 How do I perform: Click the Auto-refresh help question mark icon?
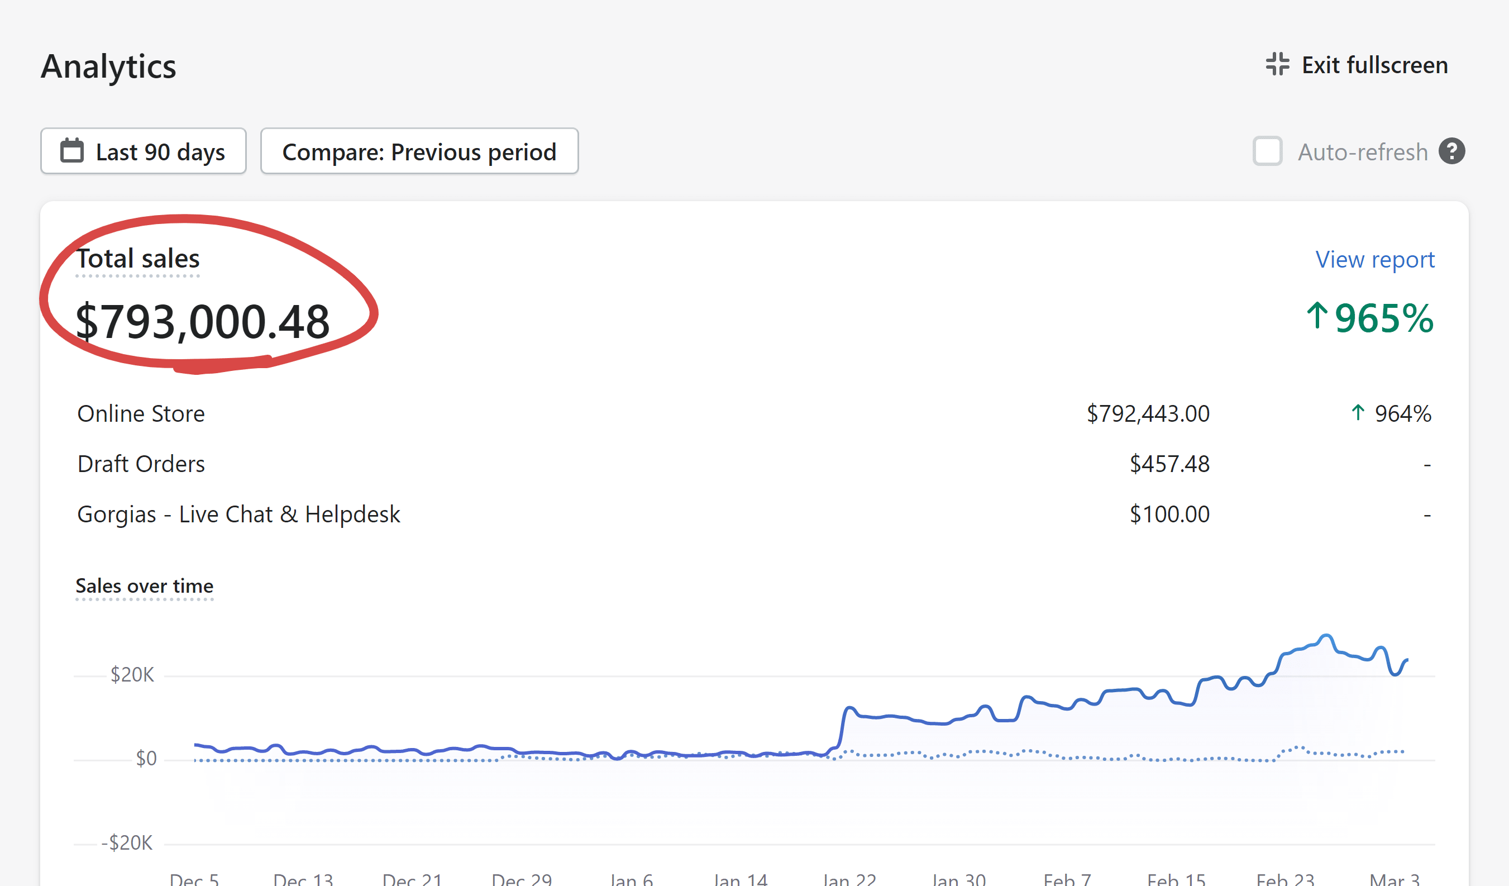tap(1451, 151)
